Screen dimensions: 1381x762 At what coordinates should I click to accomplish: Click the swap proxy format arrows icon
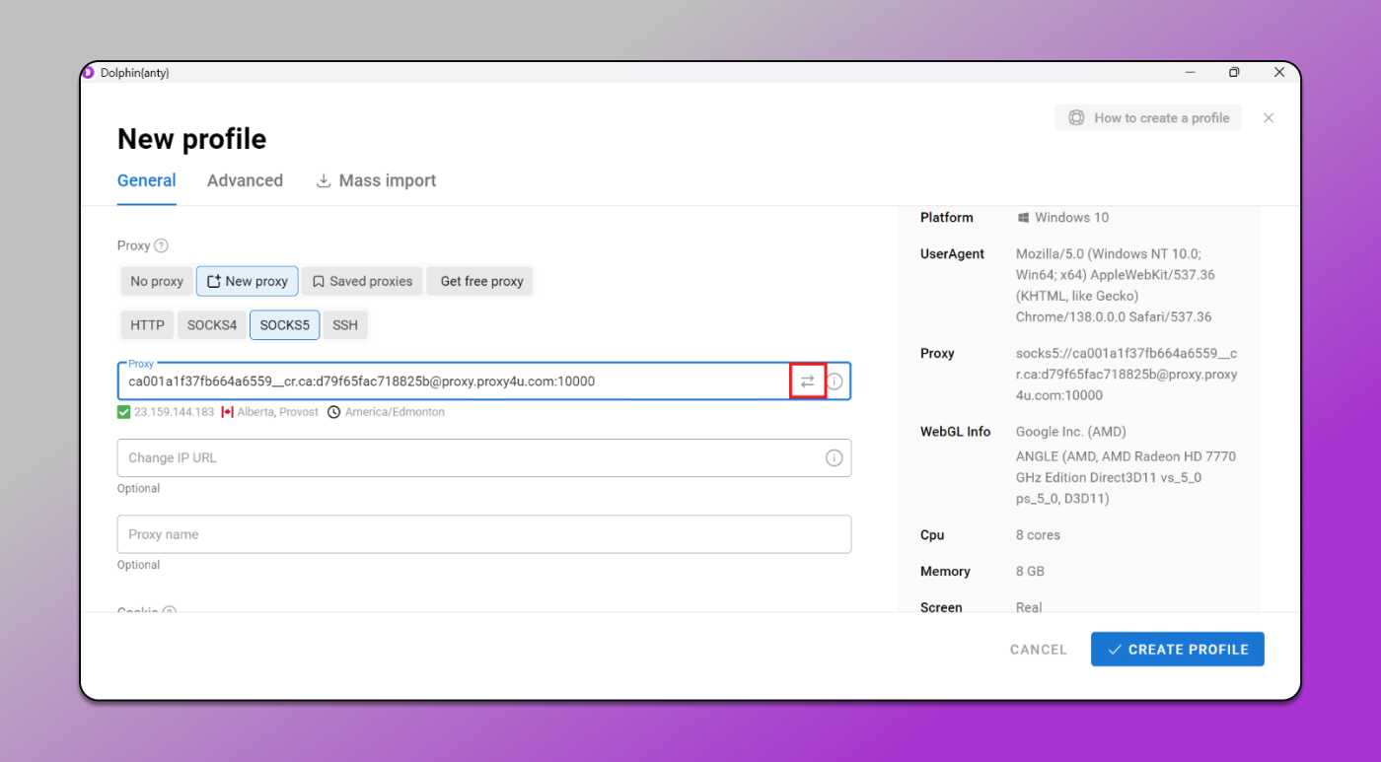click(808, 381)
